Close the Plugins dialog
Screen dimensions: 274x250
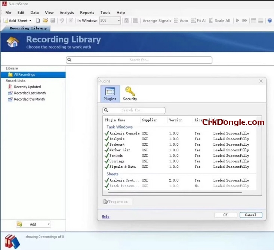[x=261, y=81]
